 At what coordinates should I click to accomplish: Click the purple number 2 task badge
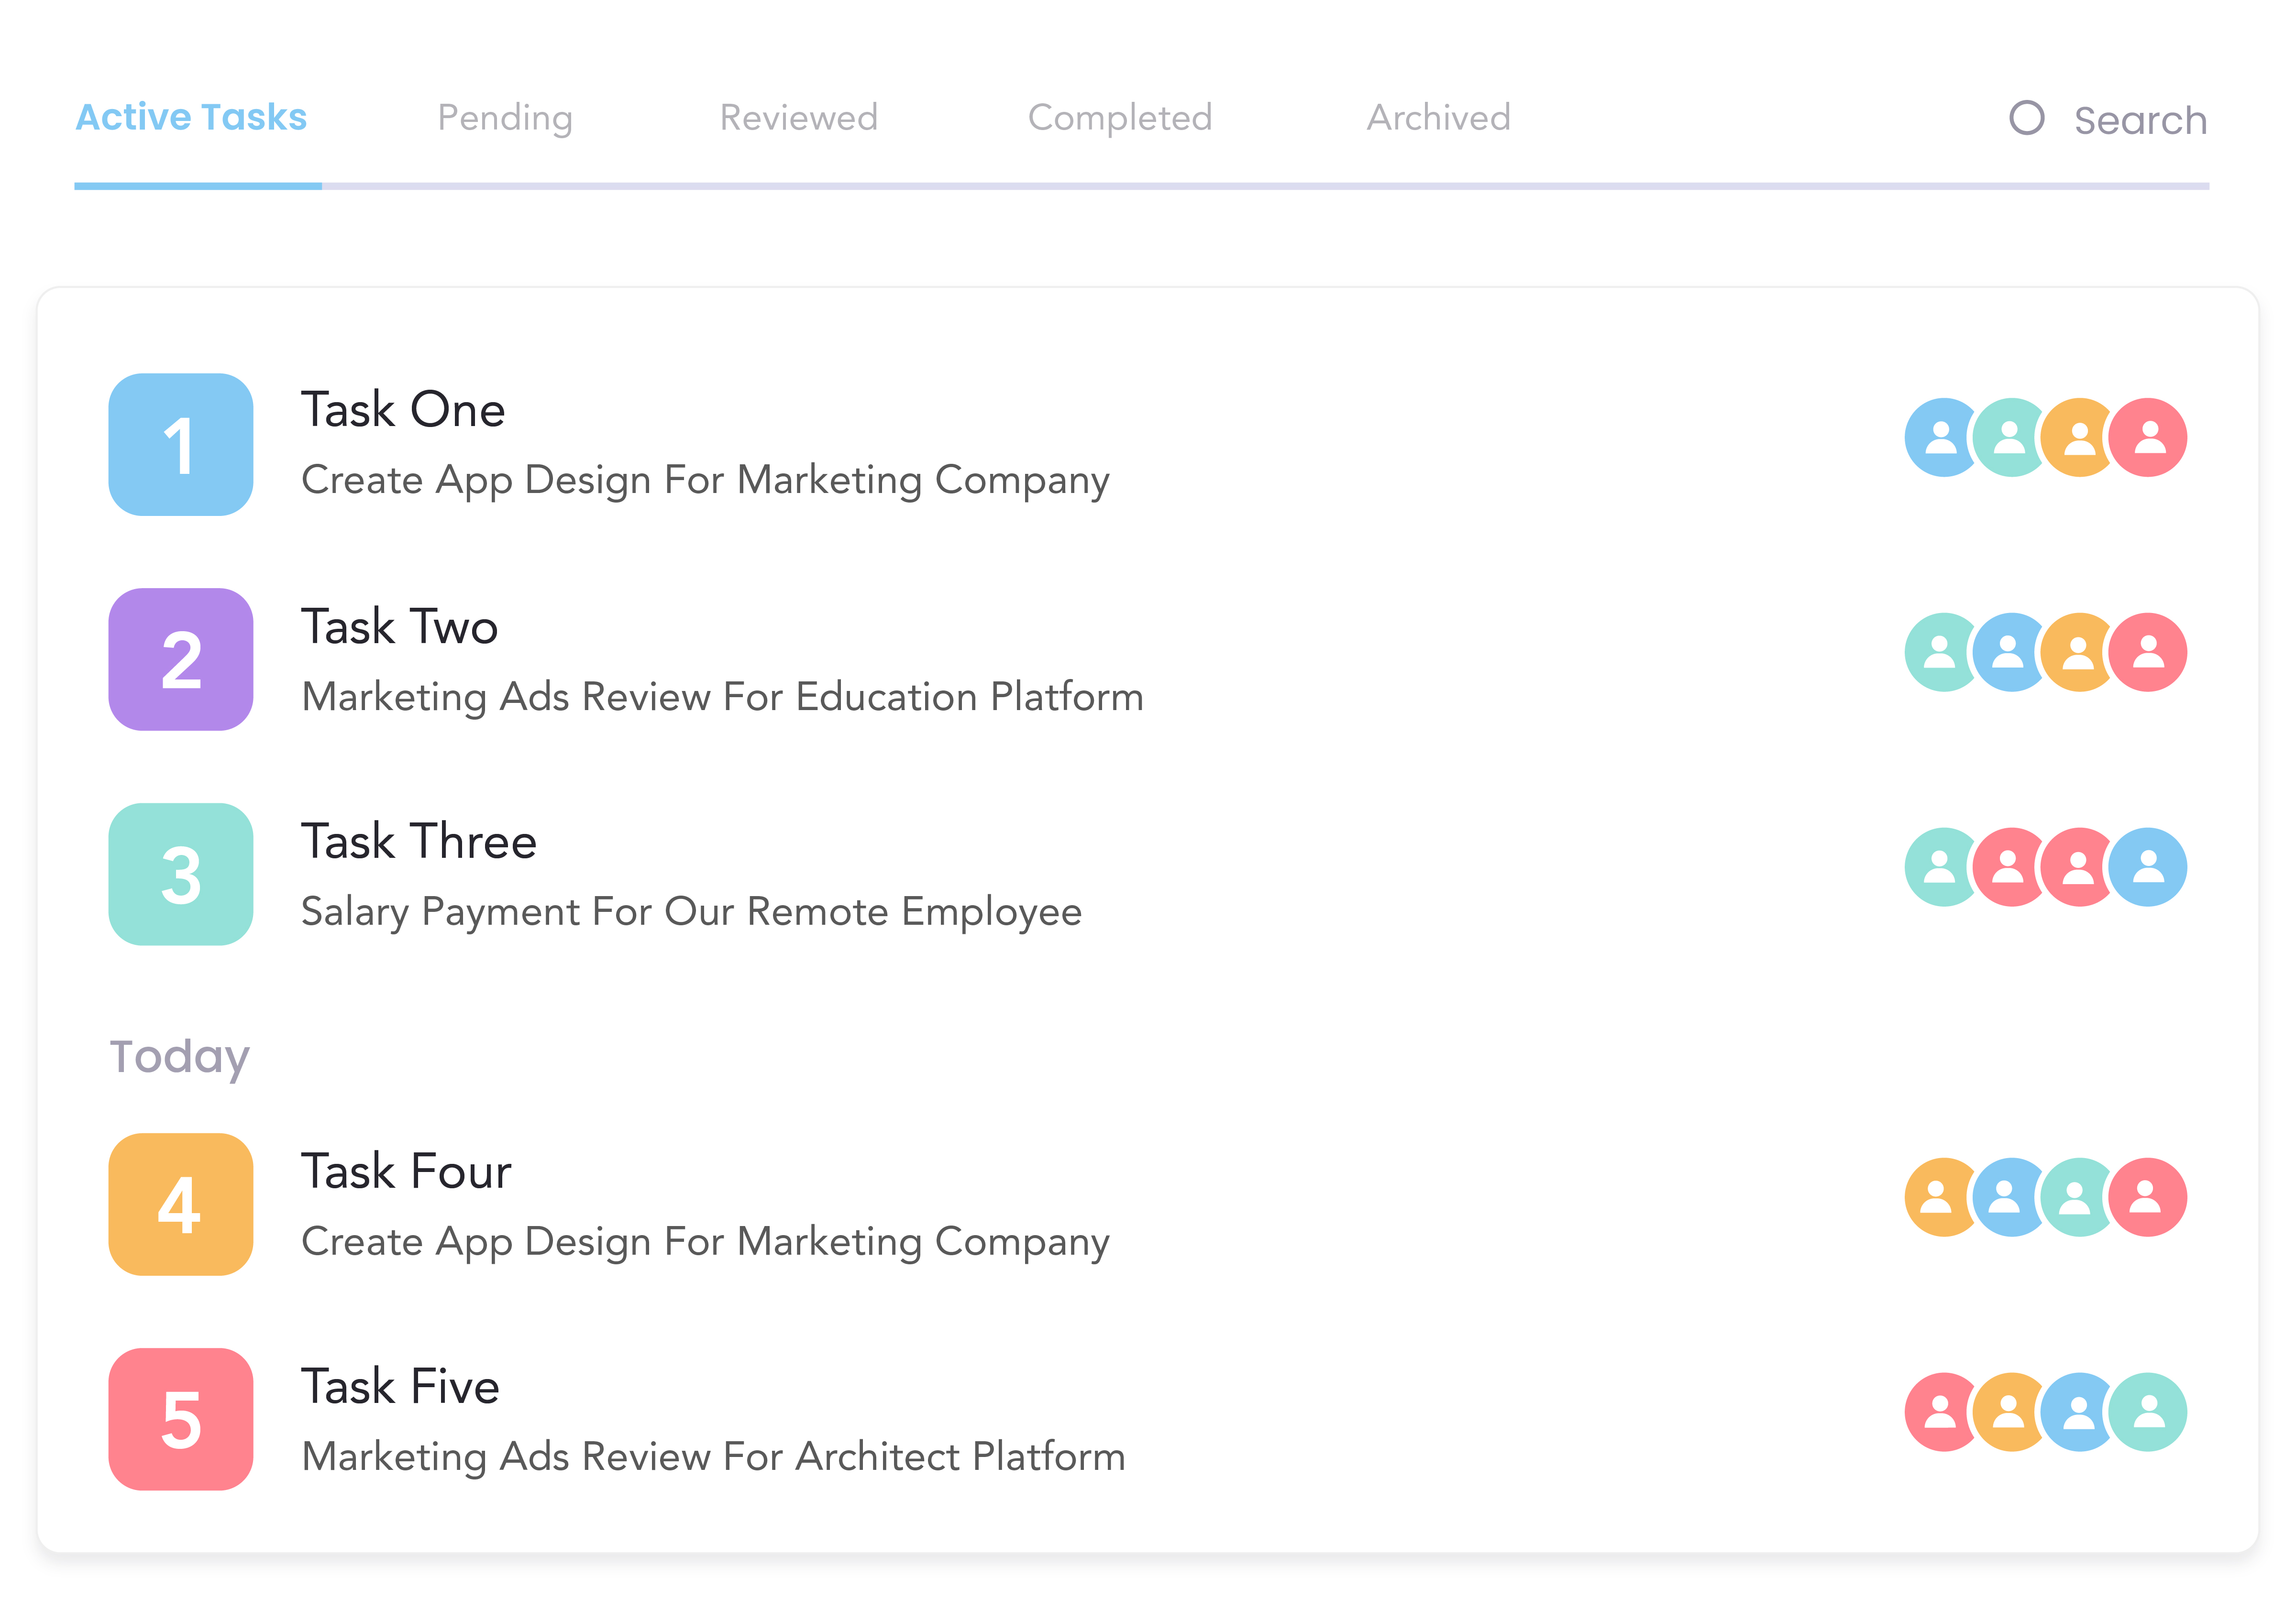click(180, 659)
